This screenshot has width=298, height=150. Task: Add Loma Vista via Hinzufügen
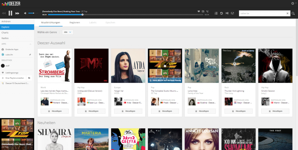click(202, 111)
